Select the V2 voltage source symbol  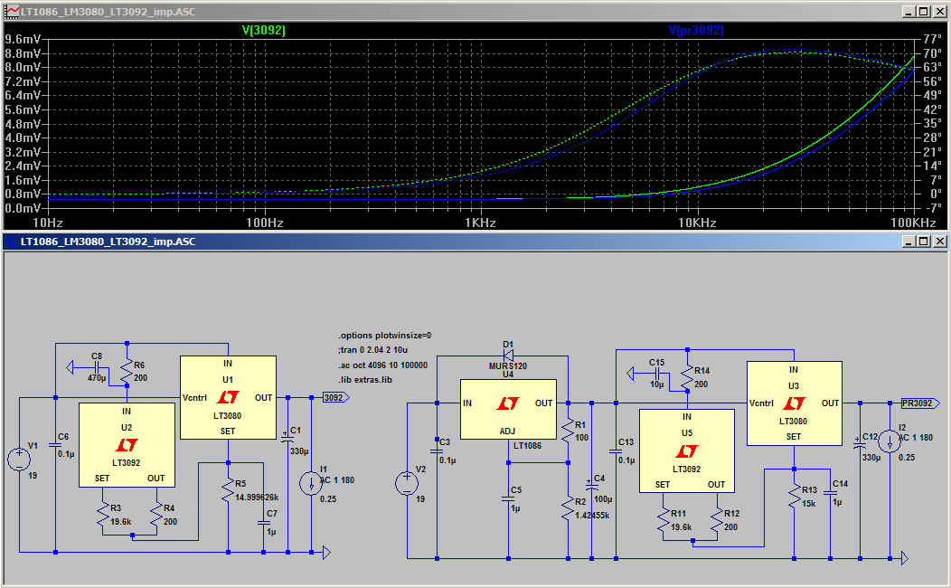pyautogui.click(x=407, y=484)
